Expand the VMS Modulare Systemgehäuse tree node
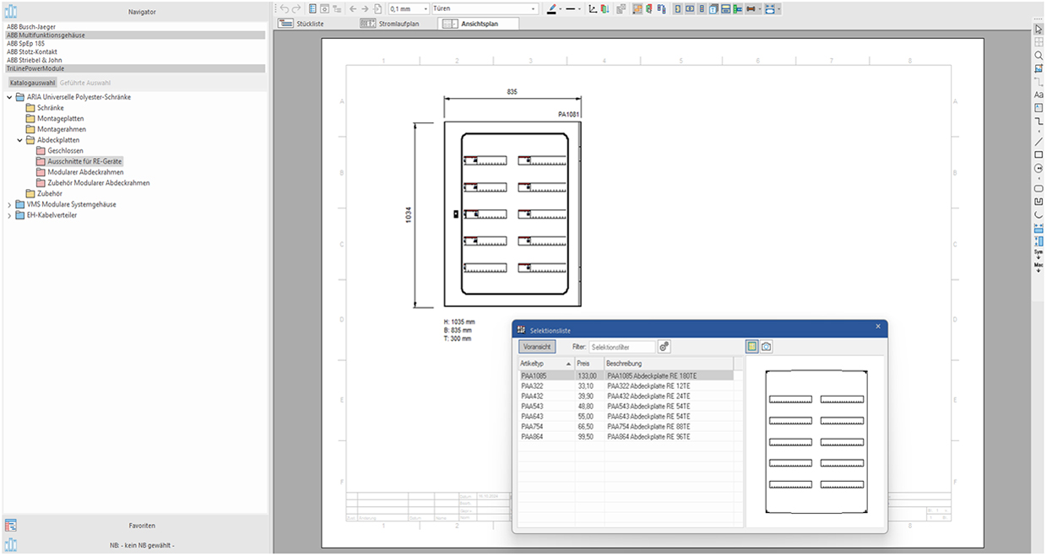 (x=9, y=204)
